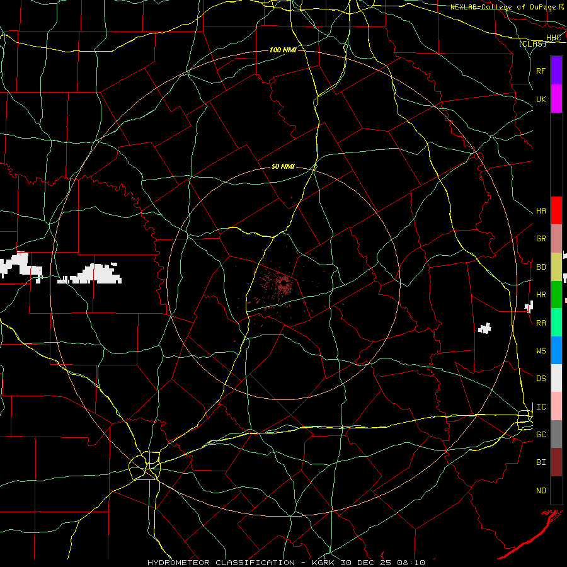567x567 pixels.
Task: Click the BI legend label
Action: click(x=541, y=462)
